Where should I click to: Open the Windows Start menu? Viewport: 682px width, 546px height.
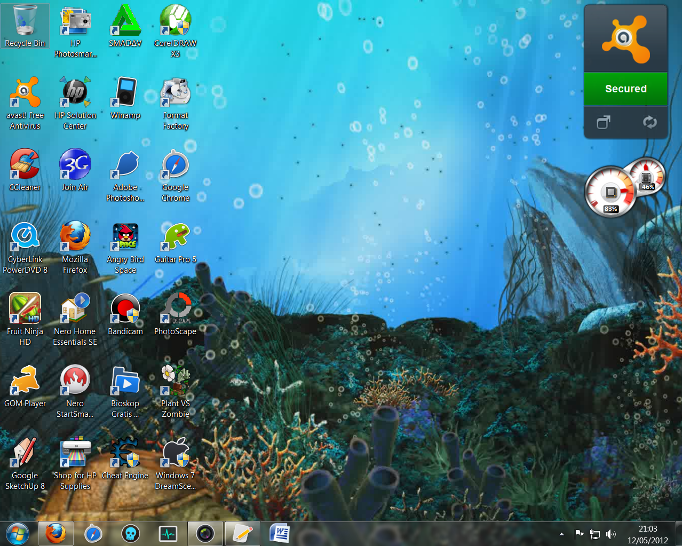17,534
